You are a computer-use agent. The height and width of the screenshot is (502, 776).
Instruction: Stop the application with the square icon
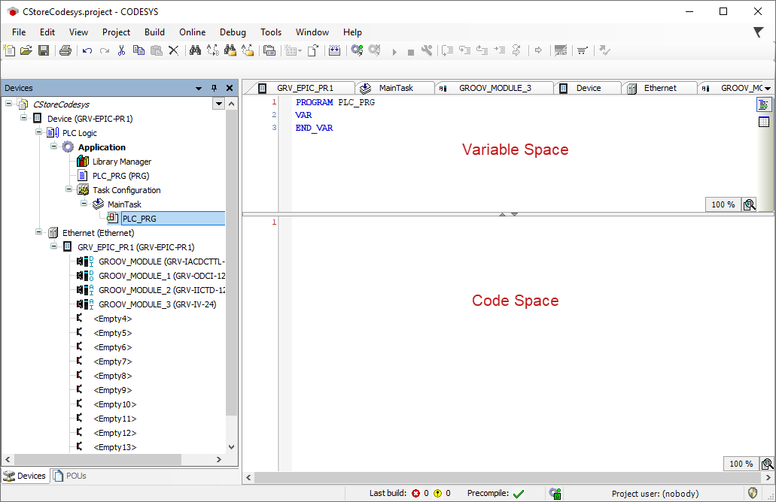pos(411,52)
